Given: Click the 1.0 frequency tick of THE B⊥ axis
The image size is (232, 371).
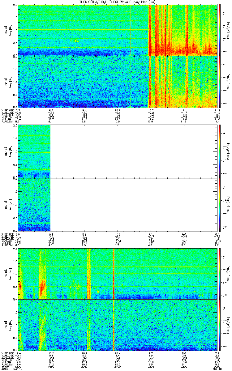Looking at the screenshot, I should pyautogui.click(x=15, y=273).
